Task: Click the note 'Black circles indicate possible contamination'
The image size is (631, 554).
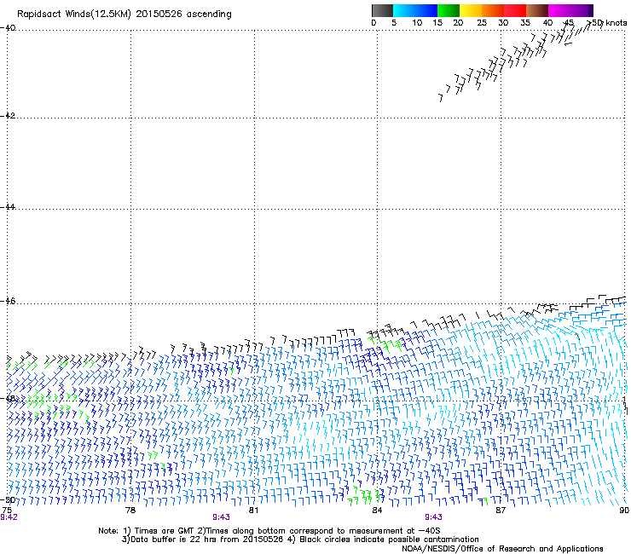Action: tap(389, 540)
